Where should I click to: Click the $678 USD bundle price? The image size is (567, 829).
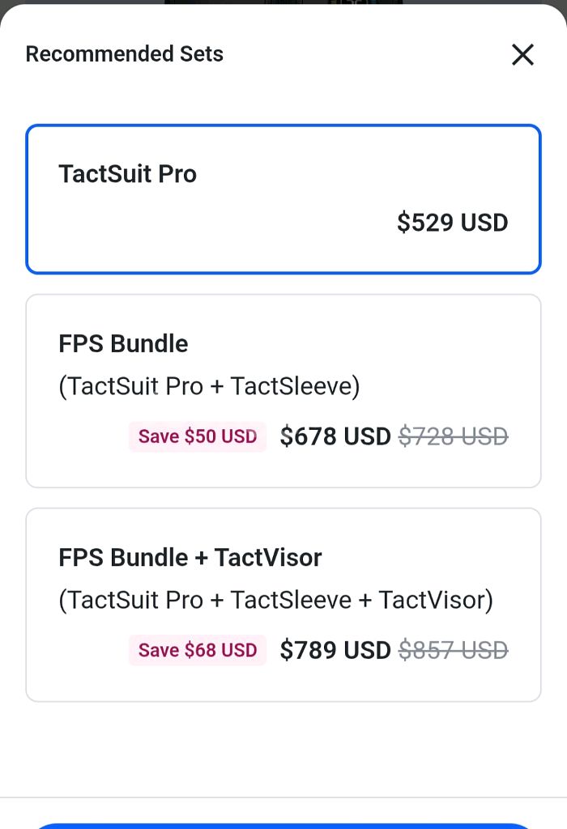pos(335,436)
